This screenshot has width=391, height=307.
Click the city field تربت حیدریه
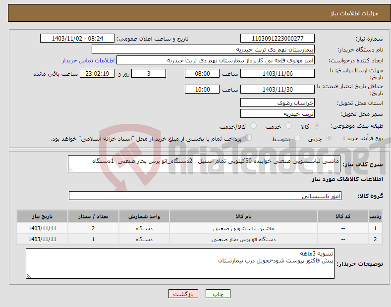point(278,113)
